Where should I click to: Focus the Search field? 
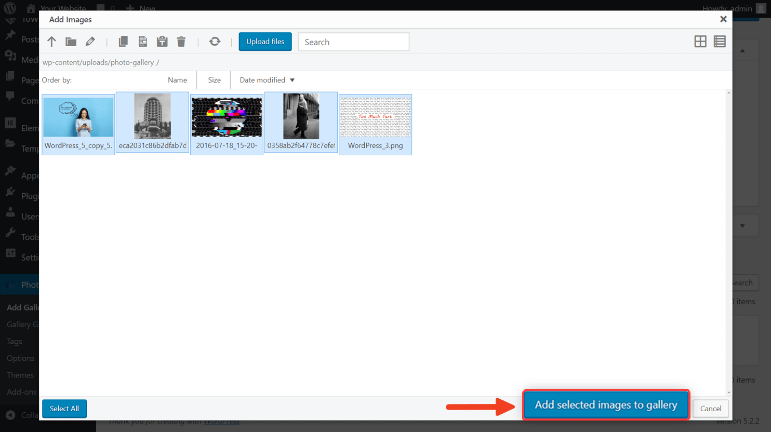point(354,42)
